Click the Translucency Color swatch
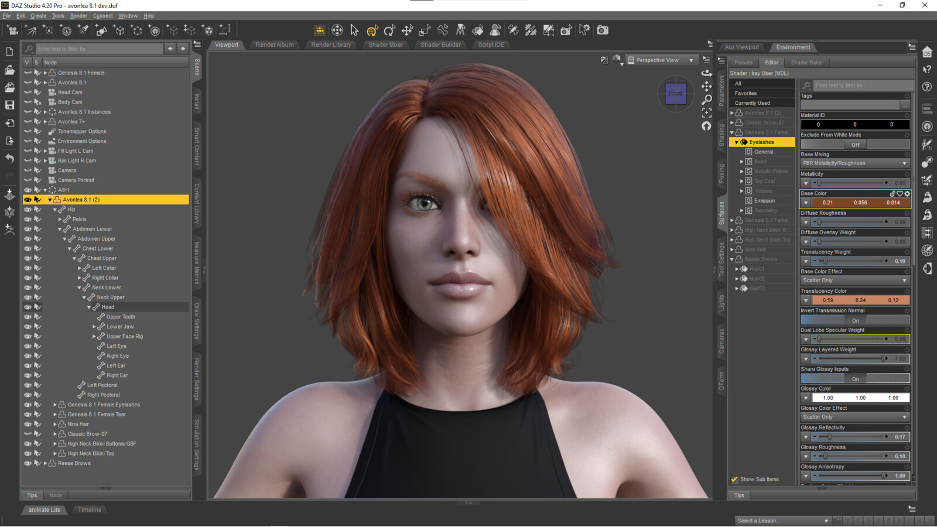The height and width of the screenshot is (527, 937). (860, 300)
